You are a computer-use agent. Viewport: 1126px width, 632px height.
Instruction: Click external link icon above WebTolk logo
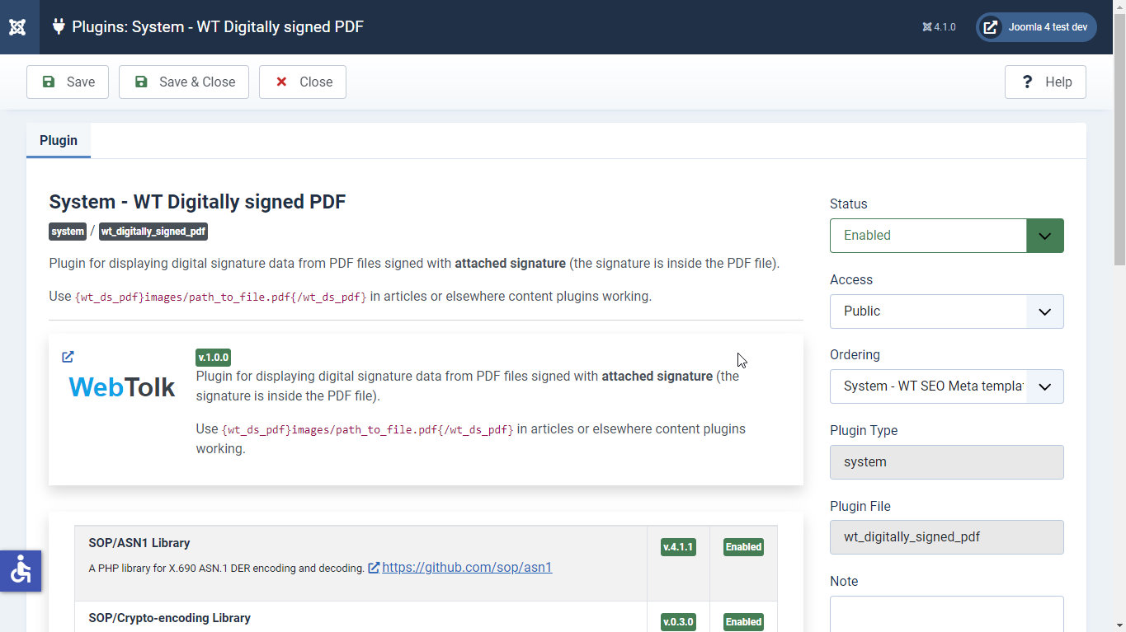[x=68, y=357]
